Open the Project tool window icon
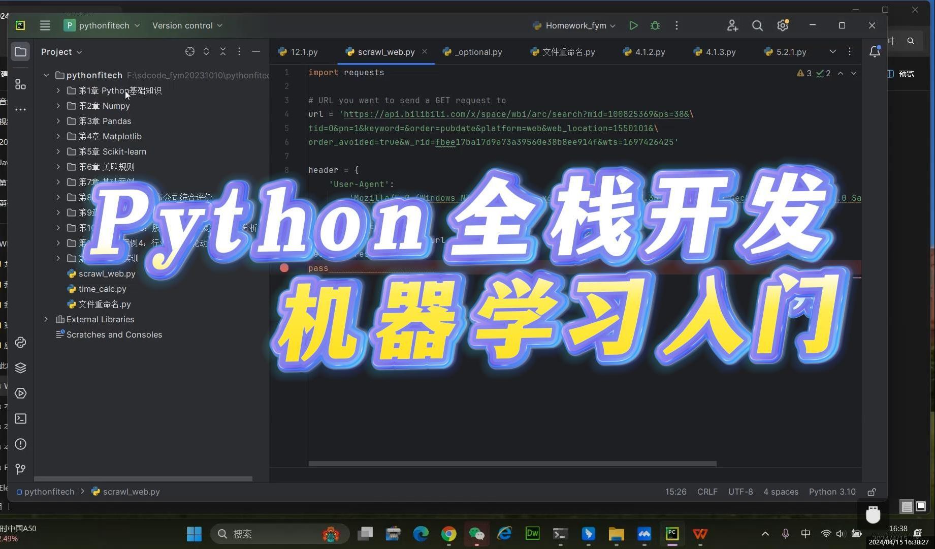This screenshot has height=549, width=935. pos(20,51)
